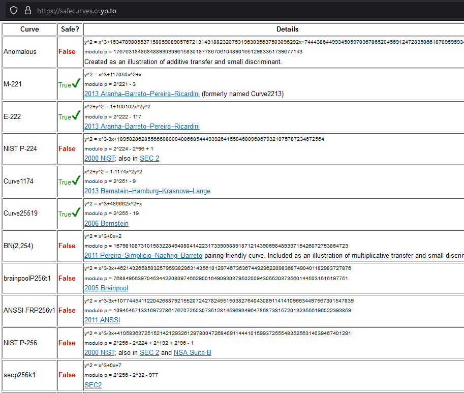The height and width of the screenshot is (393, 464).
Task: Open the 2011 Pereira–Simplicio–Naehrig–Barreto link
Action: pos(143,255)
